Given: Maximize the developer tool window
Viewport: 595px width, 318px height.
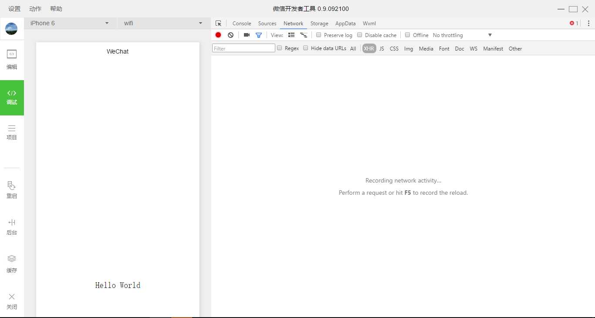Looking at the screenshot, I should (573, 9).
